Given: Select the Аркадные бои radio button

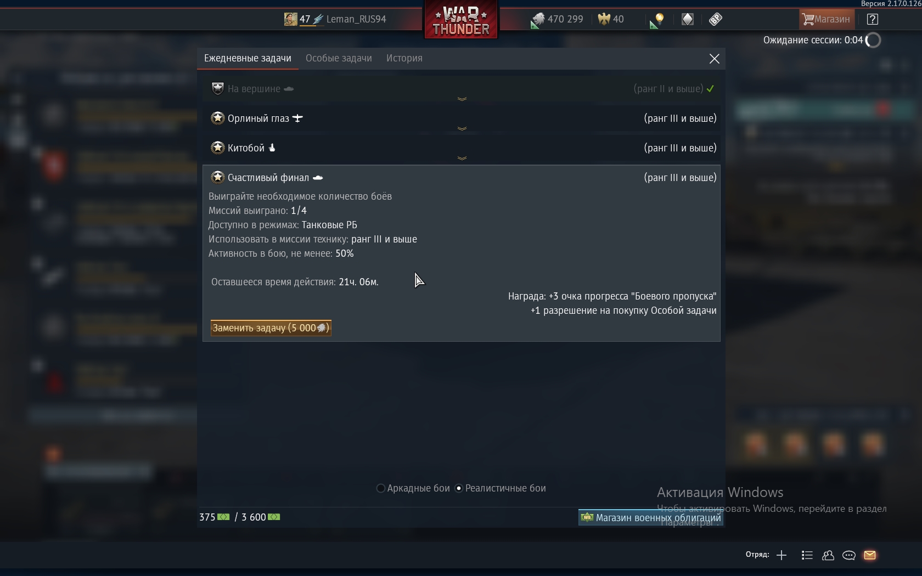Looking at the screenshot, I should pos(380,488).
